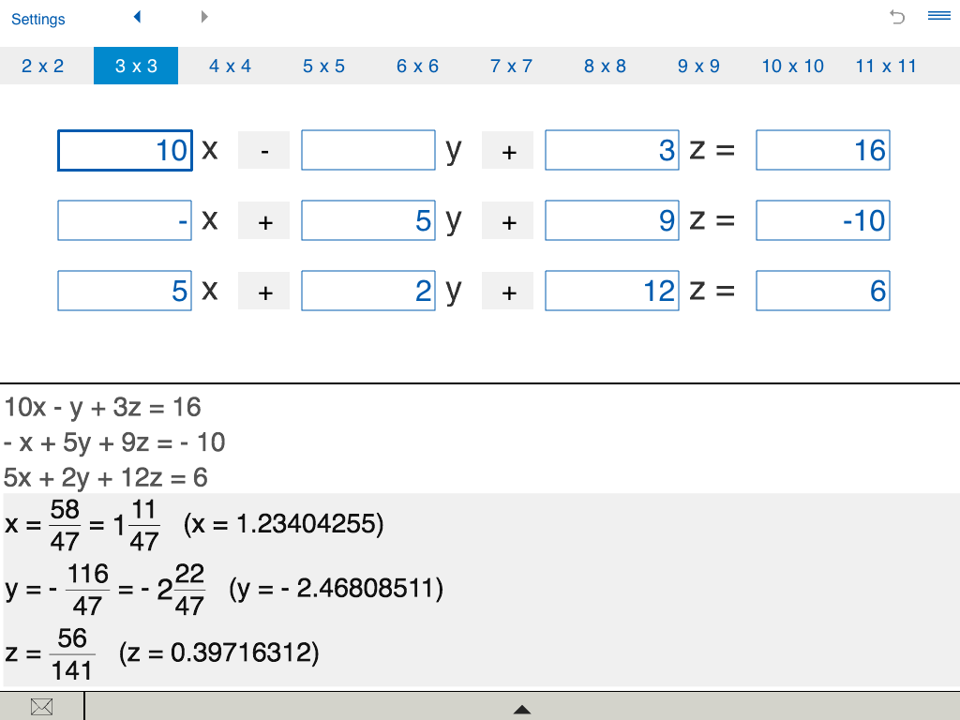Open Settings

tap(37, 19)
